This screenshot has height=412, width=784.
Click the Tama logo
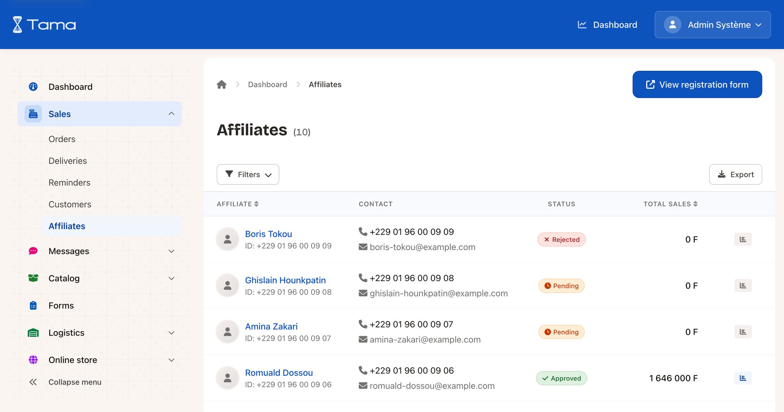pos(44,24)
